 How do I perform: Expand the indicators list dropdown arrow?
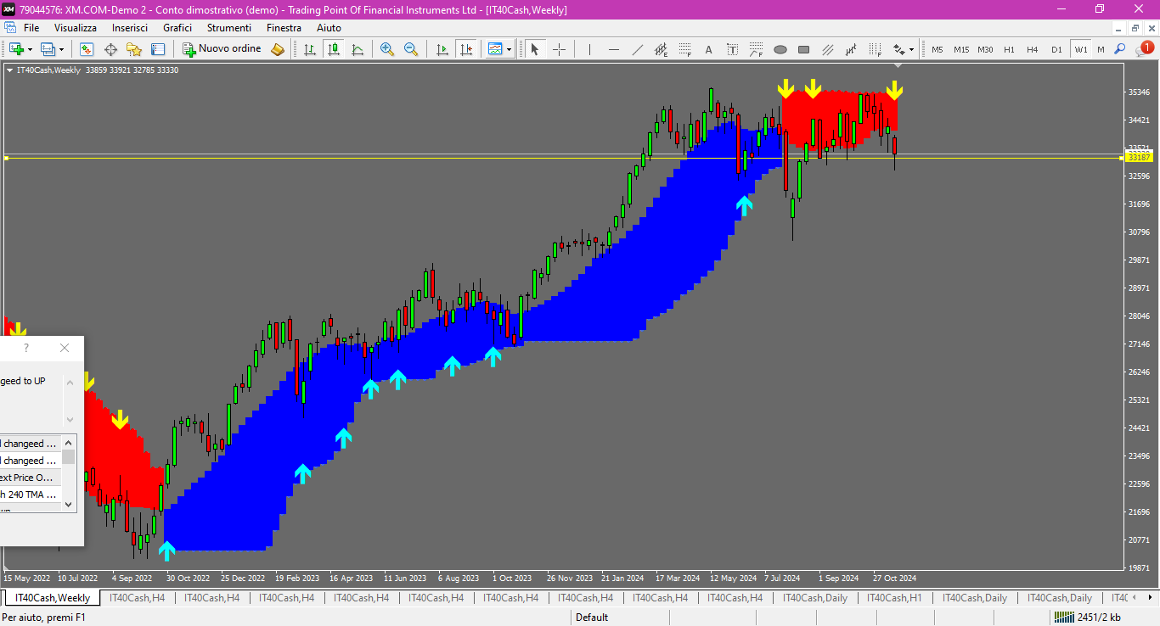(510, 49)
